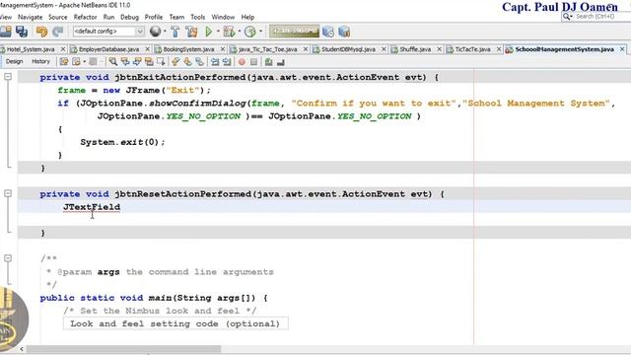The height and width of the screenshot is (355, 631).
Task: Open the Team menu
Action: click(176, 17)
